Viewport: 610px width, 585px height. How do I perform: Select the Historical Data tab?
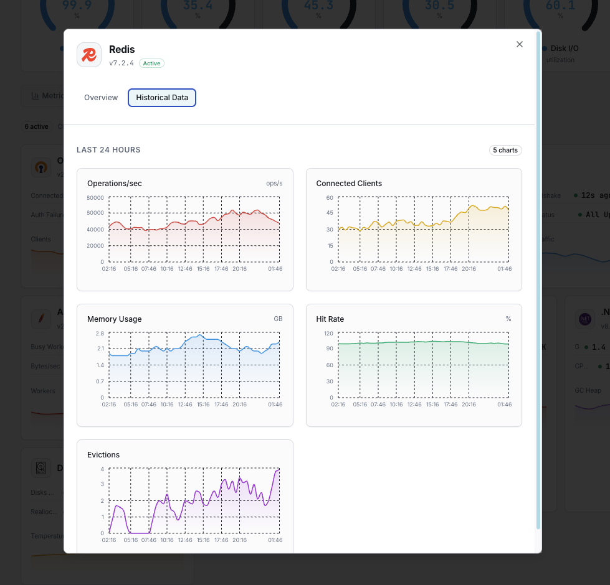coord(162,98)
